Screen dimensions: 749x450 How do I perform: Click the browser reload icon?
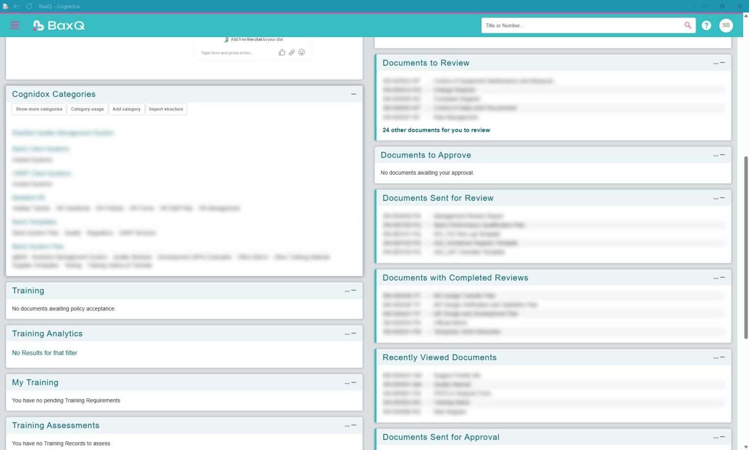(x=29, y=6)
